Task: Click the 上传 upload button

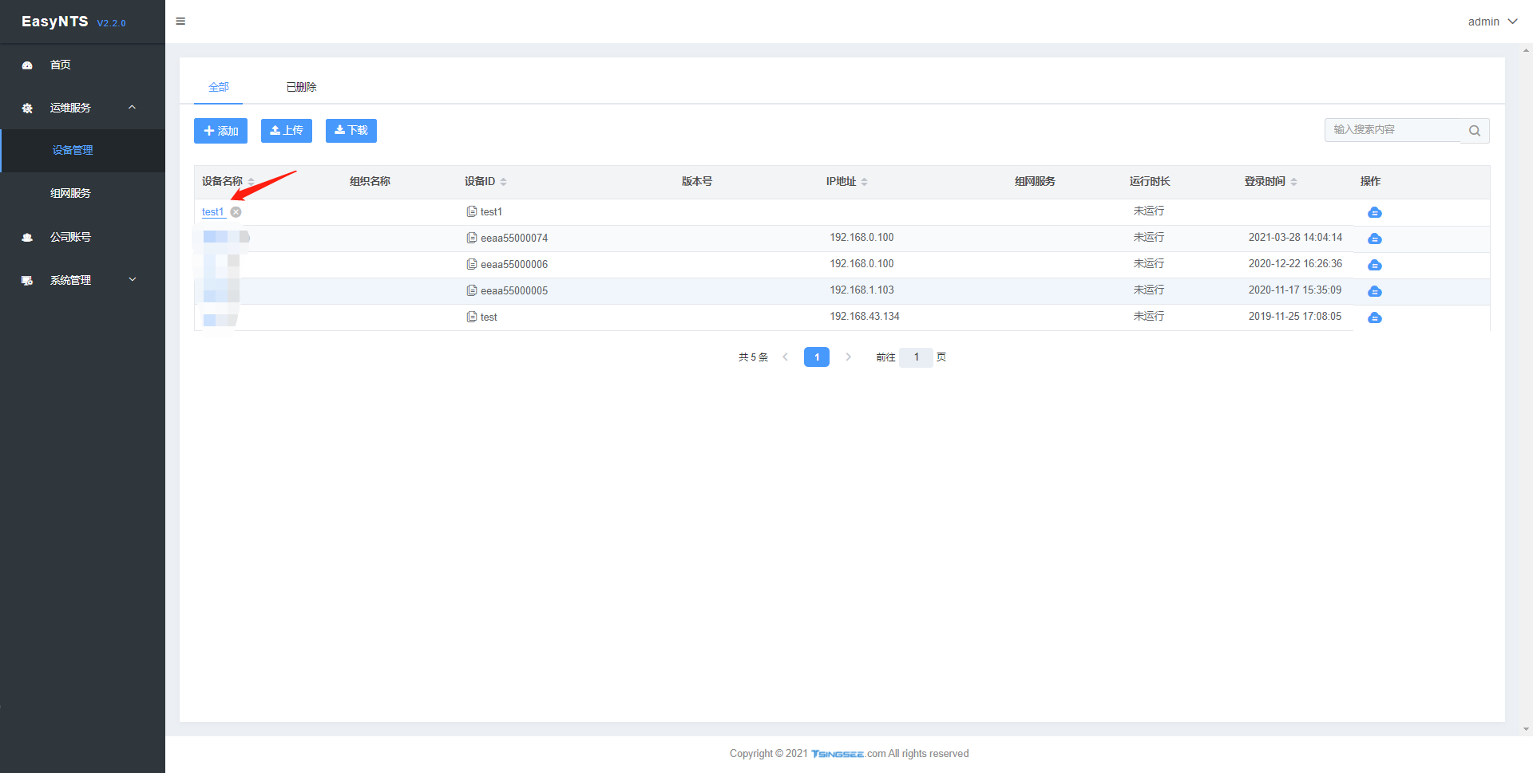Action: 286,130
